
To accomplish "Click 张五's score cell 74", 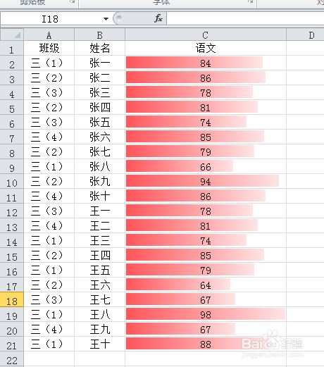I will click(206, 123).
